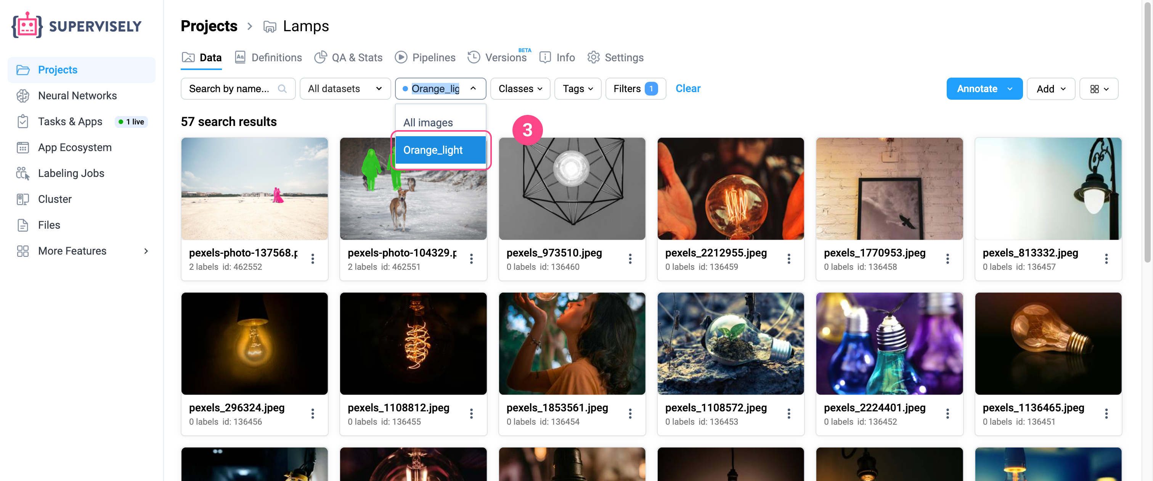Open the Classes filter dropdown

point(520,88)
